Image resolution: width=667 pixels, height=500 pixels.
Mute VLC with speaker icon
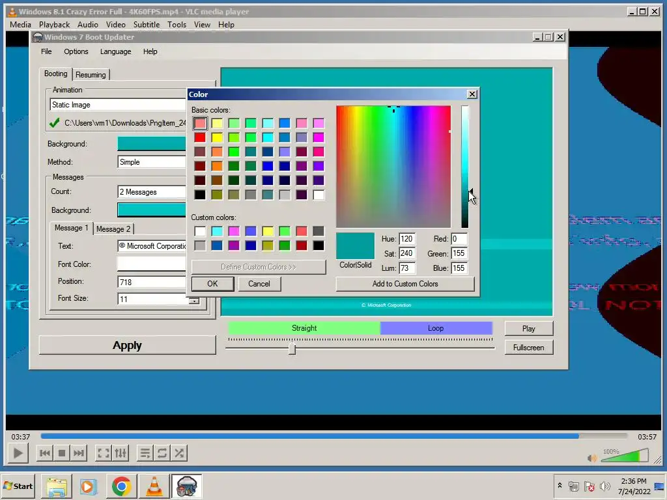click(x=591, y=458)
